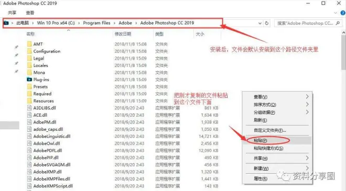
Task: Click Adobe Photoshop CC 2019 in the breadcrumb
Action: [x=167, y=23]
